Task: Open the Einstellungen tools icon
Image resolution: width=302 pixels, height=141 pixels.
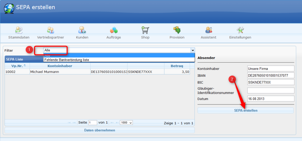Action: (x=240, y=30)
